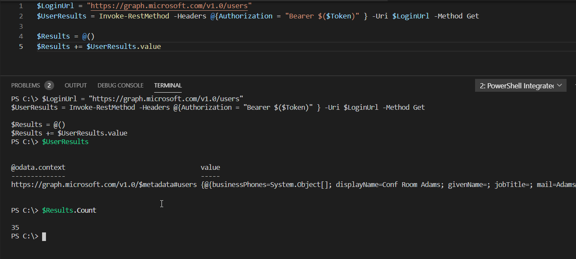Click line number 5 in the gutter
The image size is (576, 259).
(21, 46)
